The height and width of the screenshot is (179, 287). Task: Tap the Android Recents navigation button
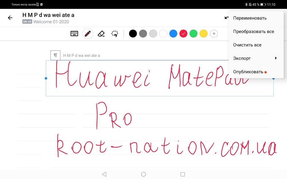183,174
